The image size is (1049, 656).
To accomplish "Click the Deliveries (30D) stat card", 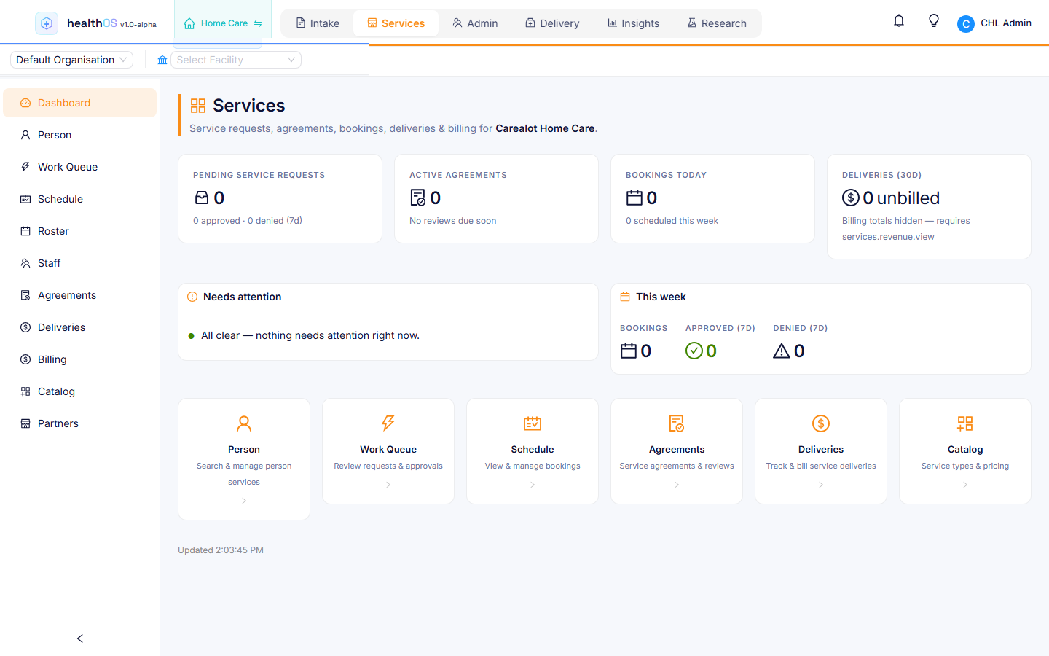I will (x=929, y=206).
